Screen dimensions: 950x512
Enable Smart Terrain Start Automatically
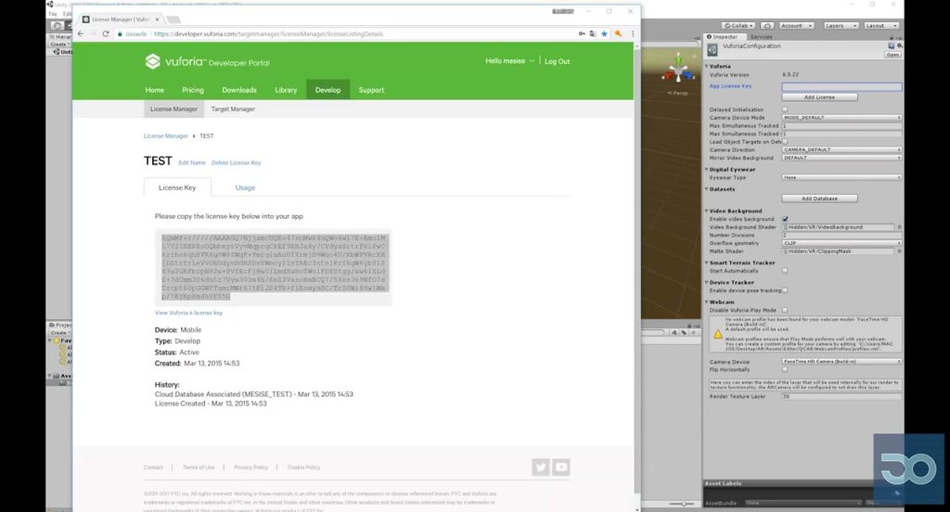(x=785, y=271)
